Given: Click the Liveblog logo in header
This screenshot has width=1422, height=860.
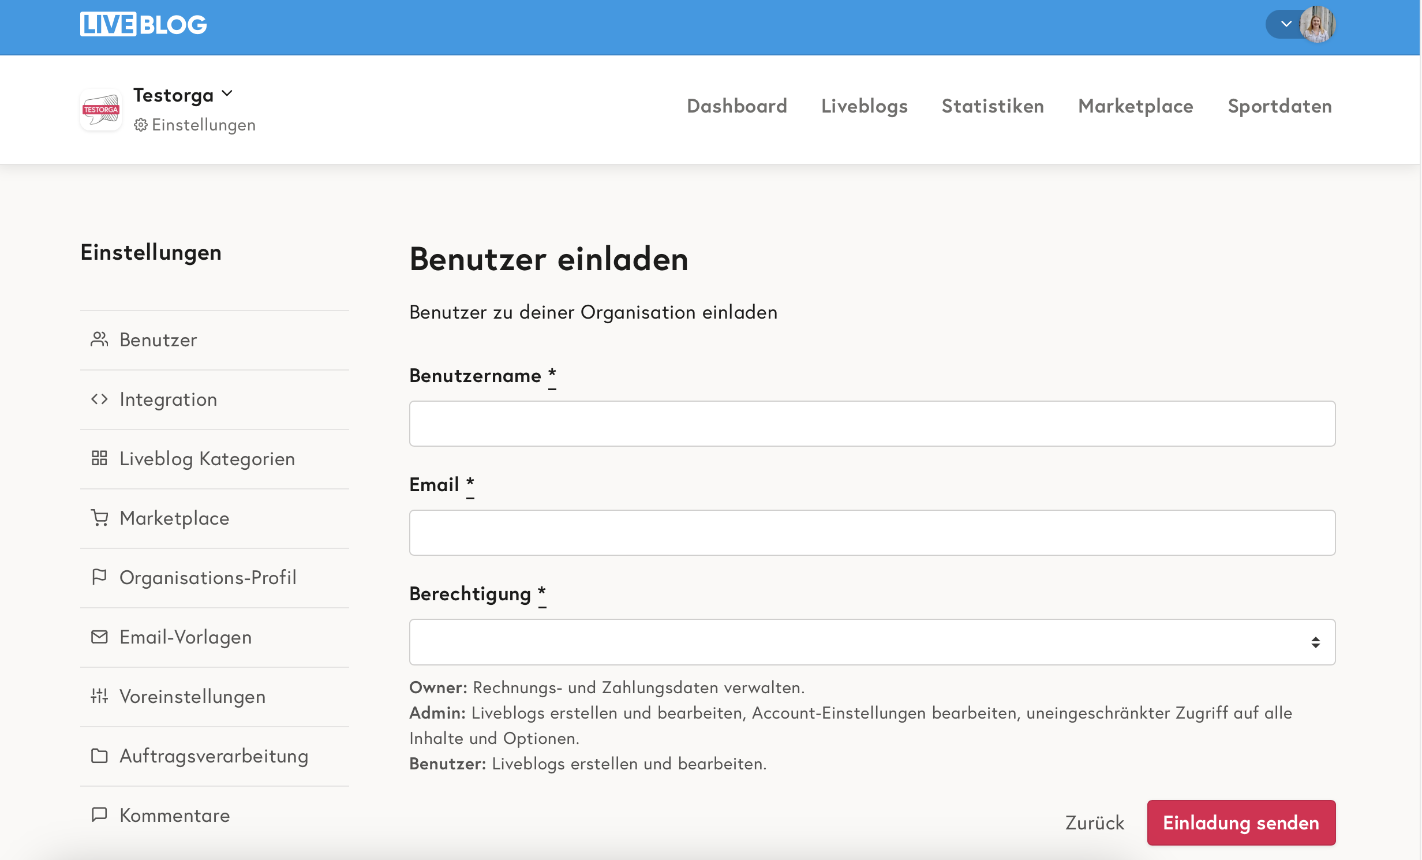Looking at the screenshot, I should pos(143,24).
